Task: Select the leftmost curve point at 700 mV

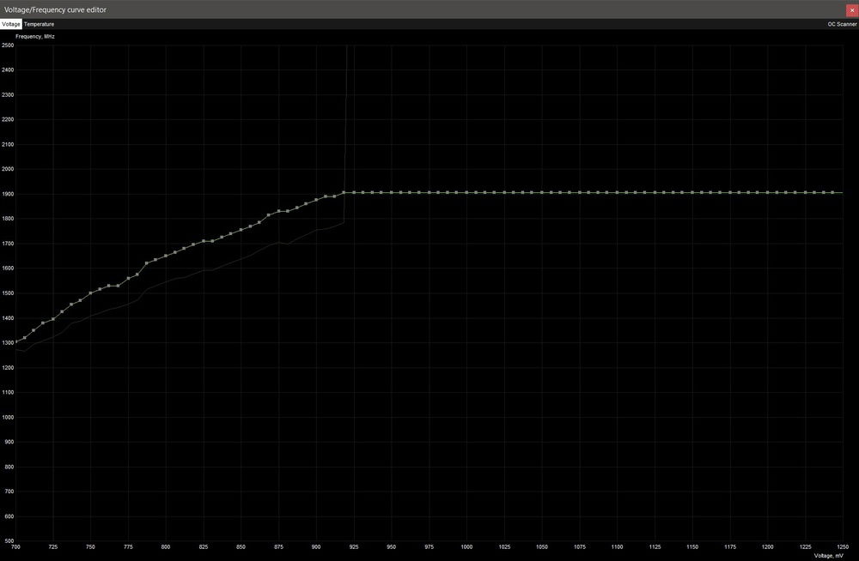Action: pyautogui.click(x=15, y=341)
